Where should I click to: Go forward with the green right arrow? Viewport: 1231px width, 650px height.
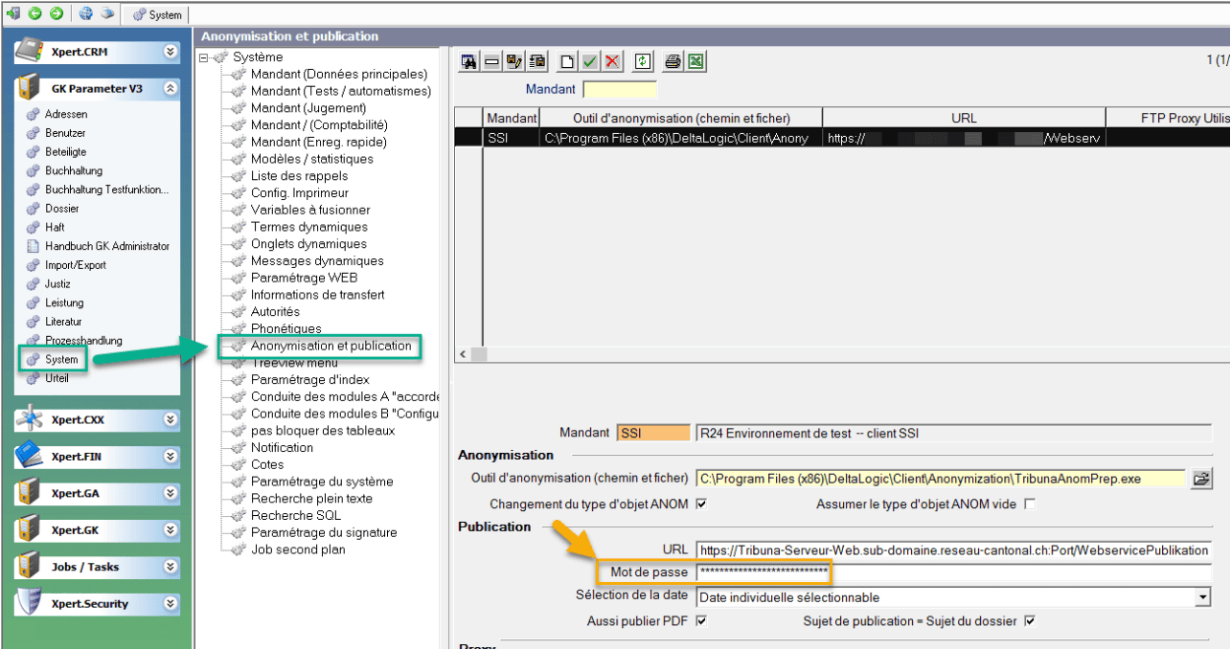[57, 14]
